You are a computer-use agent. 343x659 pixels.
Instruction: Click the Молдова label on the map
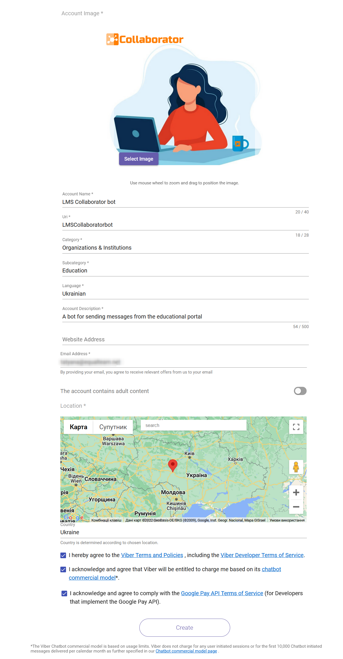173,492
